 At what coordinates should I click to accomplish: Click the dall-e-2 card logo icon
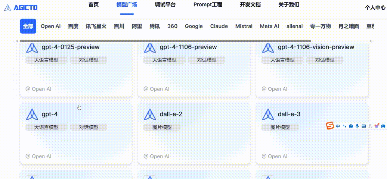pyautogui.click(x=150, y=114)
